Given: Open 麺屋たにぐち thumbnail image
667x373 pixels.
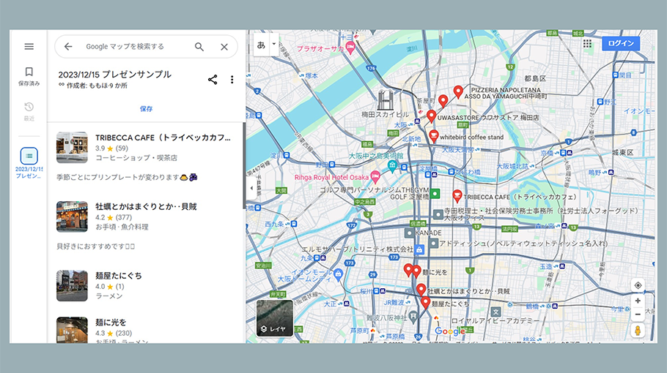Looking at the screenshot, I should [72, 285].
